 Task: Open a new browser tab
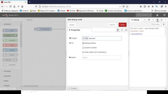pos(30,2)
